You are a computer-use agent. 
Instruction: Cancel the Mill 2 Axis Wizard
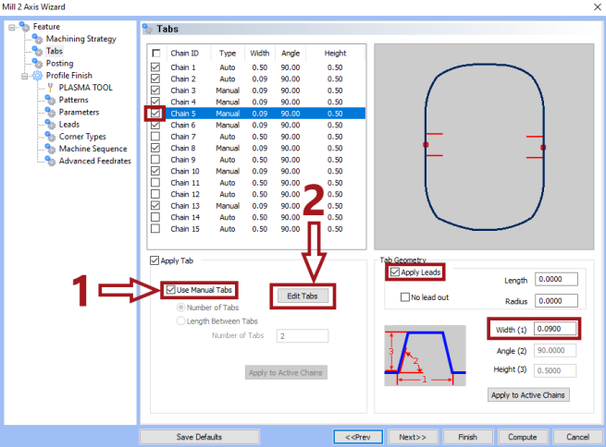point(578,437)
